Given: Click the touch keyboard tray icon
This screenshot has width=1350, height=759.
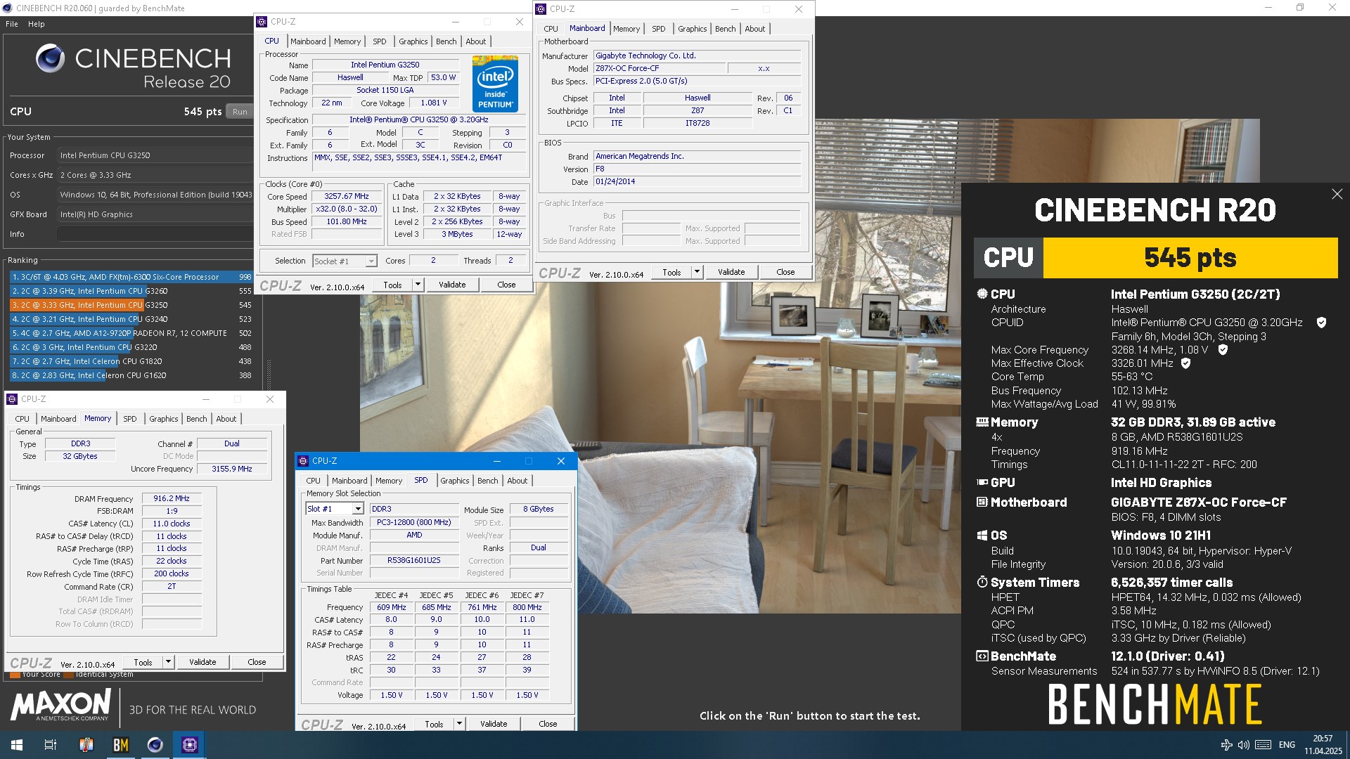Looking at the screenshot, I should tap(1263, 745).
